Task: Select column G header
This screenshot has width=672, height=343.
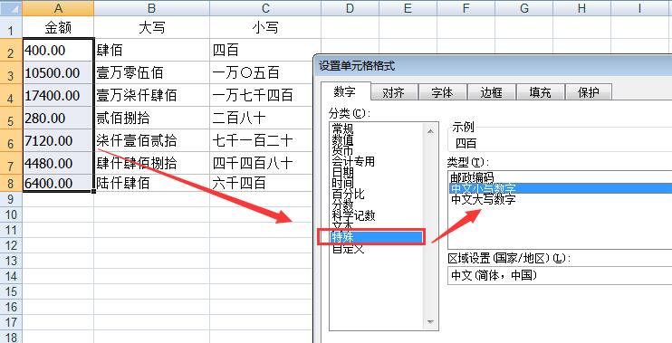Action: (x=523, y=8)
